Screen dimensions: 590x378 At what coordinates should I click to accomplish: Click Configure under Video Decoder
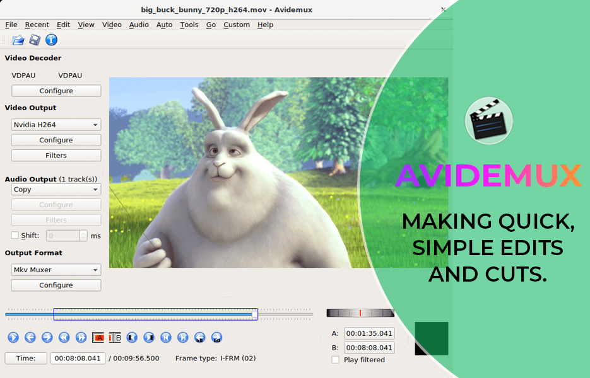click(x=56, y=91)
